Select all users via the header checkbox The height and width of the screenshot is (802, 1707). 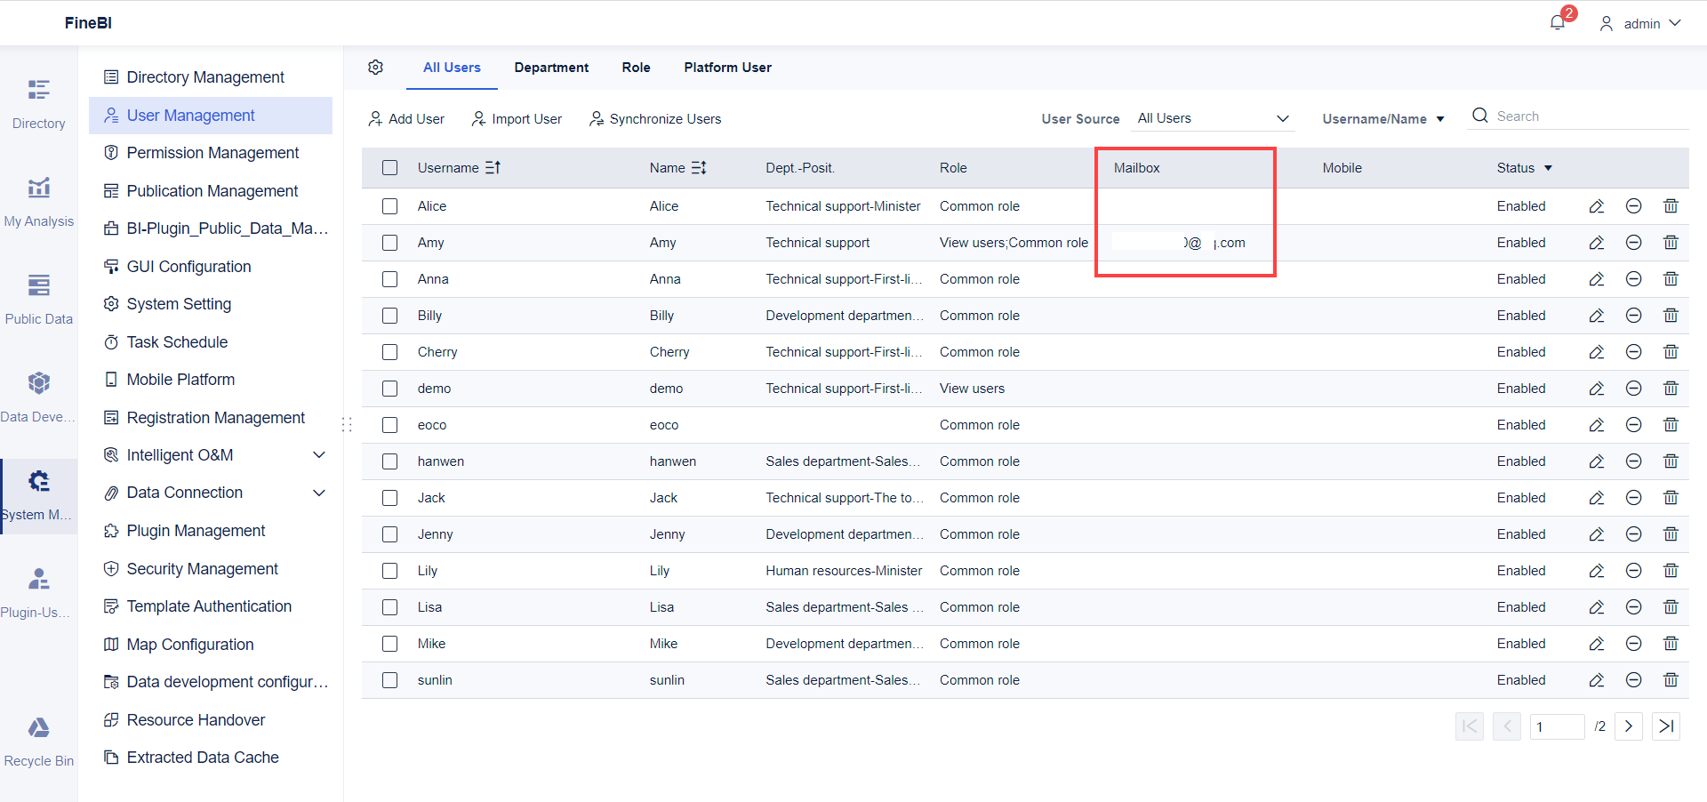coord(389,167)
